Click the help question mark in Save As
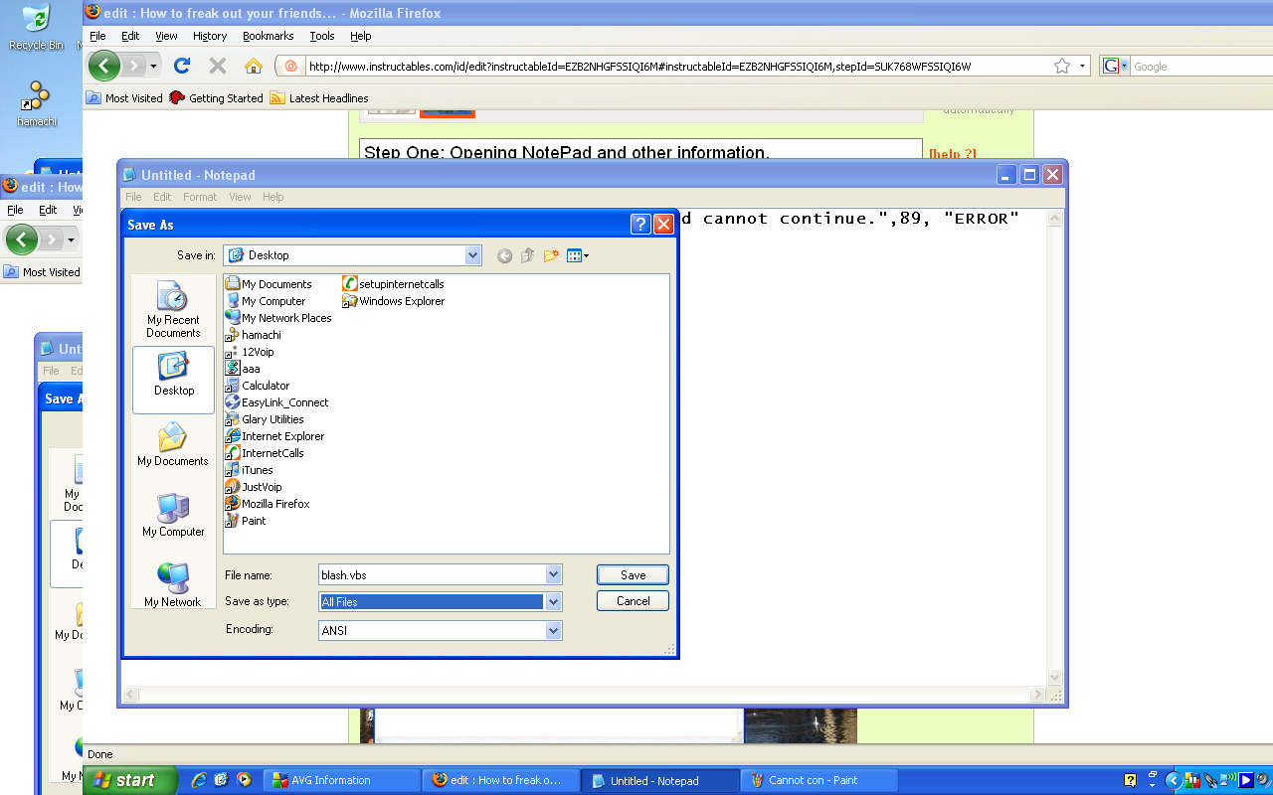 (640, 225)
